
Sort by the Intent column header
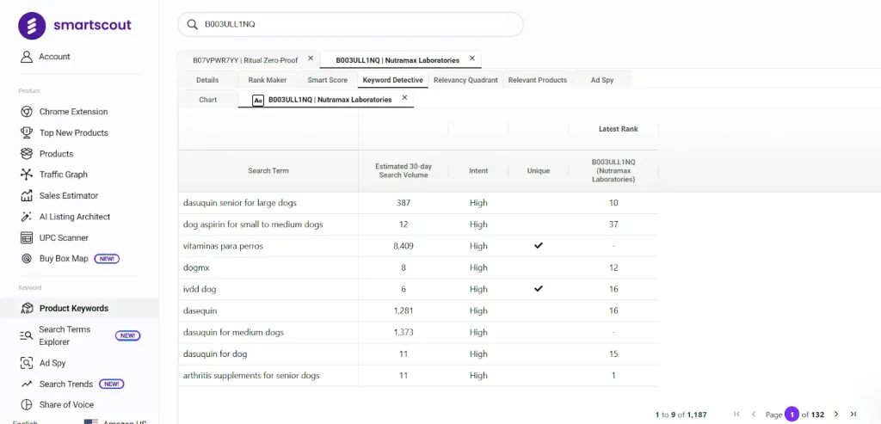[478, 171]
